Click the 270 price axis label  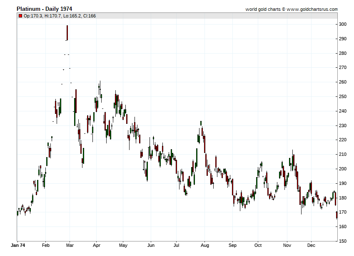point(343,68)
